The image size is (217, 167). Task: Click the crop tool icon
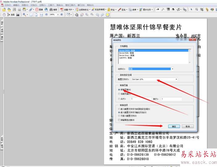click(202, 10)
